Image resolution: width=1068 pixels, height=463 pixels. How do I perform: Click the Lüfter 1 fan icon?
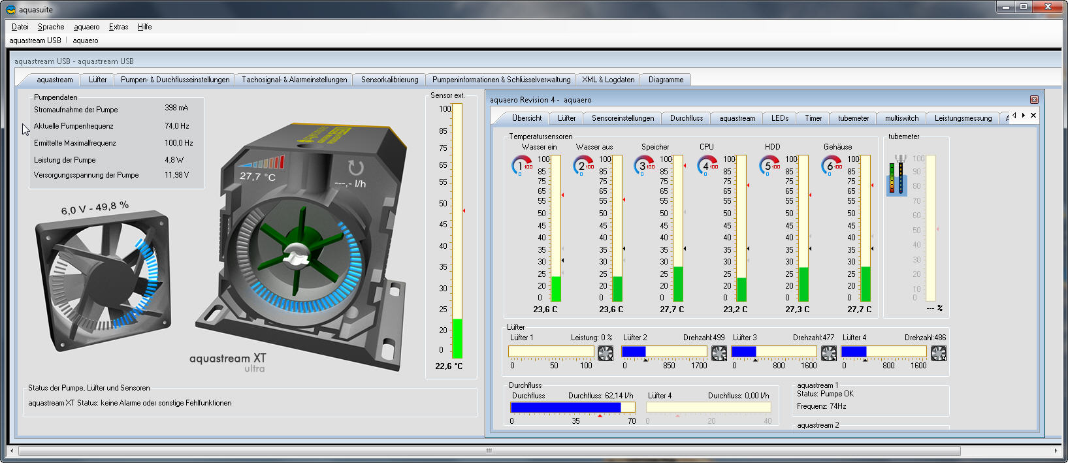click(606, 353)
